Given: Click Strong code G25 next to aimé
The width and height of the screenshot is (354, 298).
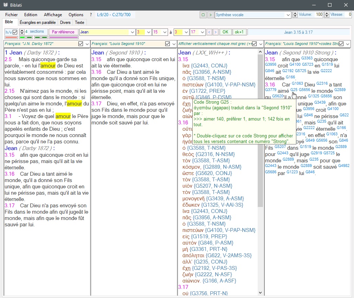Looking at the screenshot, I should coord(294,90).
